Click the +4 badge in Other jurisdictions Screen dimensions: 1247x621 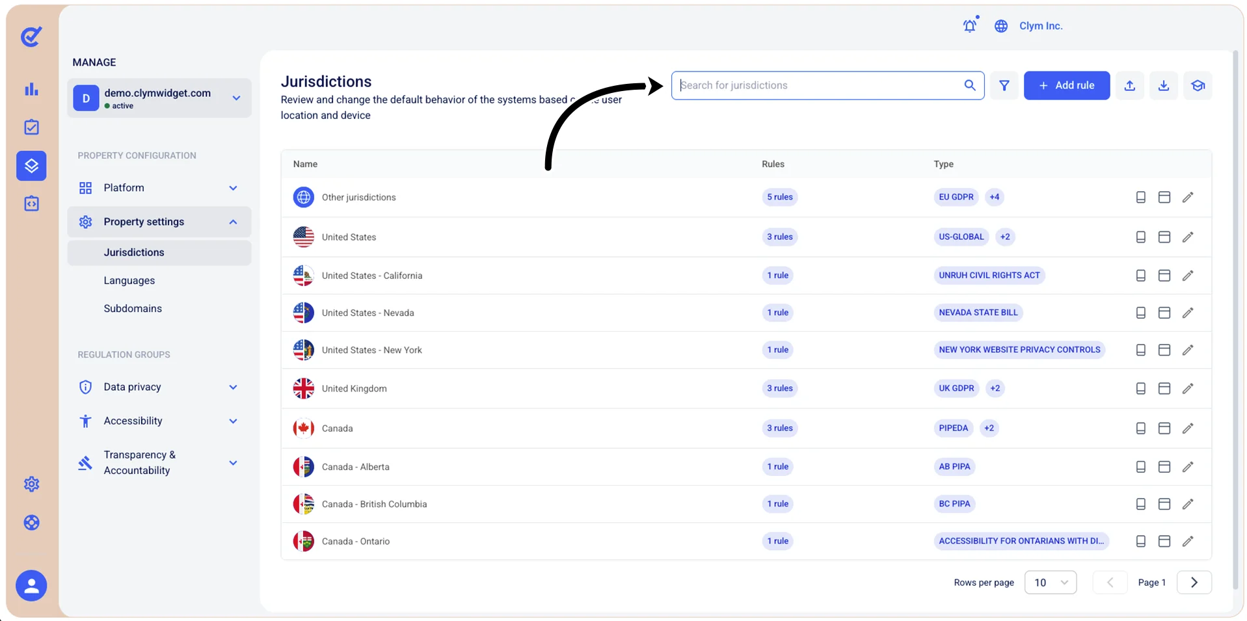point(994,197)
